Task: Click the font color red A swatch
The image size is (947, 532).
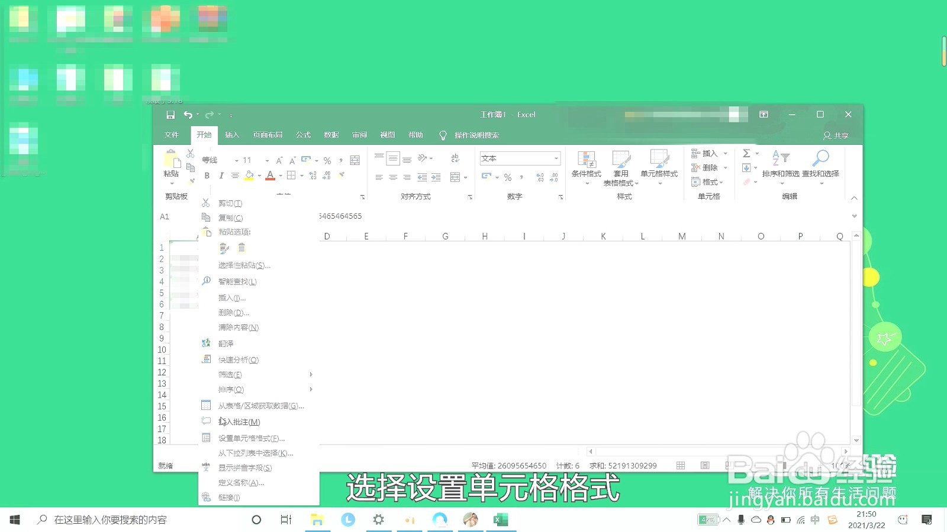Action: (270, 176)
